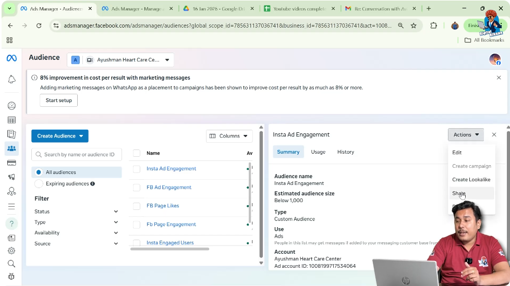Choose Create Lookalike from Actions menu

click(x=471, y=180)
